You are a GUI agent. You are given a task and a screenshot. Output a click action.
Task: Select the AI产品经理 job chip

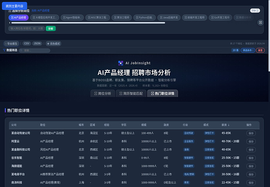click(x=18, y=17)
